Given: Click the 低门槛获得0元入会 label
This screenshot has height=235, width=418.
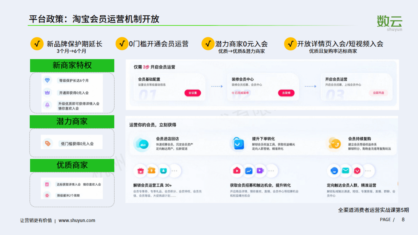Looking at the screenshot, I should pyautogui.click(x=77, y=144).
